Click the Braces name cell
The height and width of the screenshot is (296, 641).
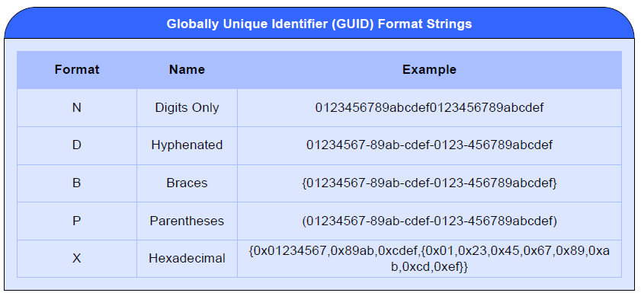click(187, 183)
